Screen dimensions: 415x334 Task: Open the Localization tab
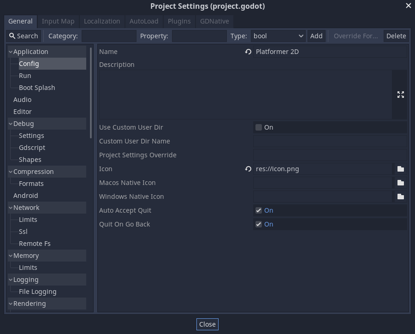tap(102, 21)
